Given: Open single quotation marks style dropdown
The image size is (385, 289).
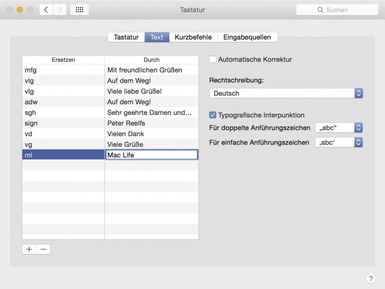Looking at the screenshot, I should pos(339,142).
